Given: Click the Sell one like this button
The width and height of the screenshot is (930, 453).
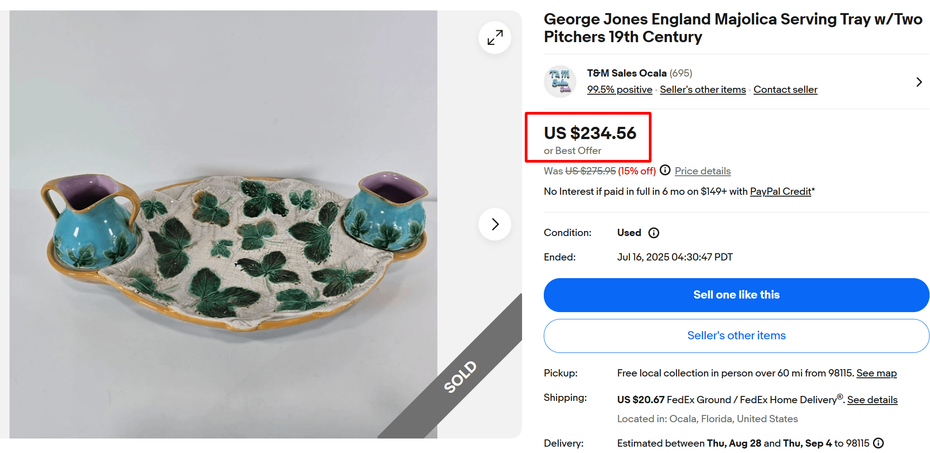Looking at the screenshot, I should pyautogui.click(x=736, y=295).
